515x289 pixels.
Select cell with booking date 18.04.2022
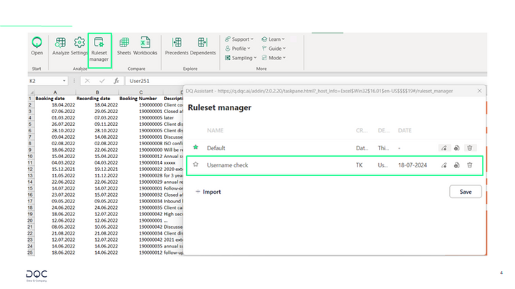click(55, 105)
